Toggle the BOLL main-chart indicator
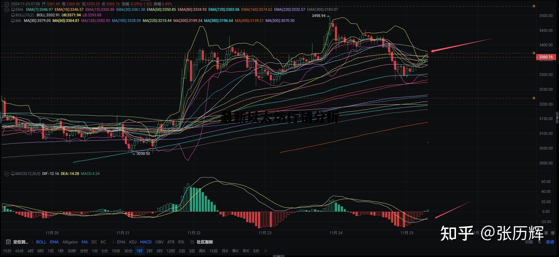The height and width of the screenshot is (257, 559). 41,242
